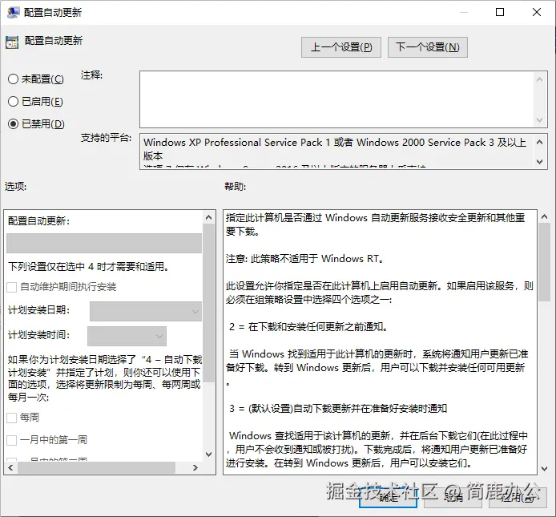
Task: Toggle the 每周 checkbox
Action: point(12,418)
